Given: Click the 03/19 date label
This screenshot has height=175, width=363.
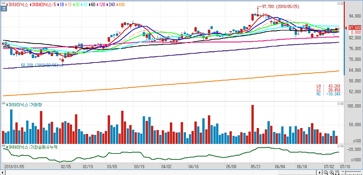Looking at the screenshot, I should tap(139, 166).
